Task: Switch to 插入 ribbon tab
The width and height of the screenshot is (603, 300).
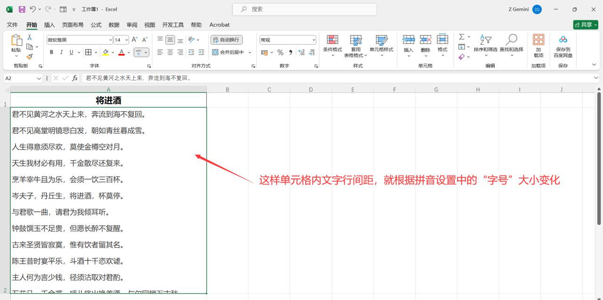Action: tap(49, 25)
